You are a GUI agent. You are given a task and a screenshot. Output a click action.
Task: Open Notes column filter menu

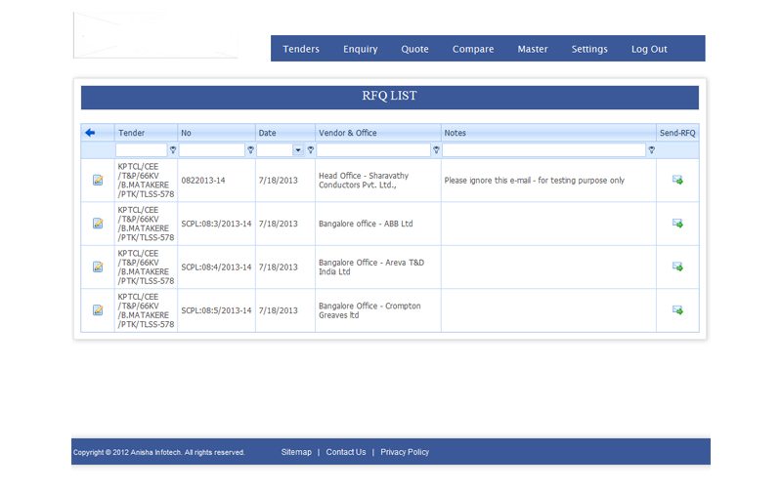[651, 150]
